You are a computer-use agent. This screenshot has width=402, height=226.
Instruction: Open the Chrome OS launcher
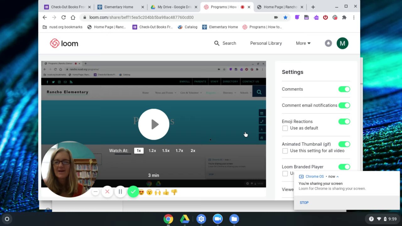tap(7, 219)
